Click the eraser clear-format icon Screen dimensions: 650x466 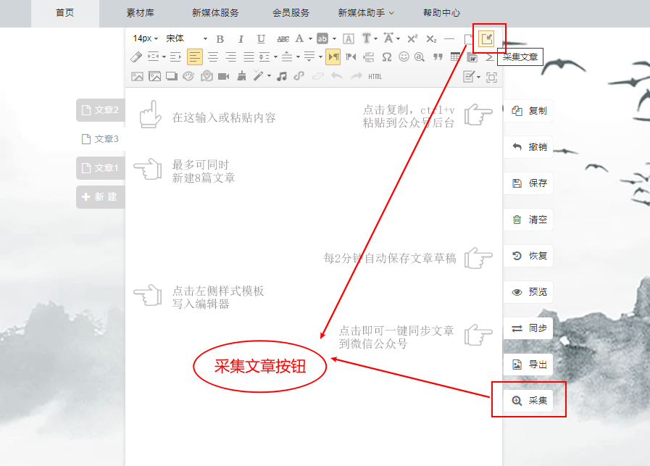[136, 57]
